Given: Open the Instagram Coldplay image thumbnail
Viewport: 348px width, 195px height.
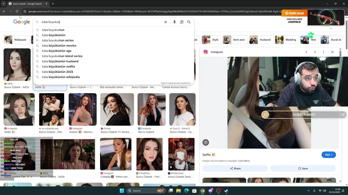Looking at the screenshot, I should click(116, 154).
